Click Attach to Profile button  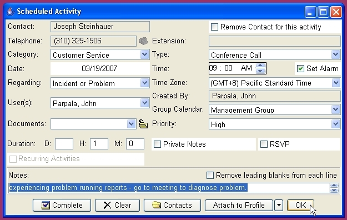pyautogui.click(x=239, y=206)
